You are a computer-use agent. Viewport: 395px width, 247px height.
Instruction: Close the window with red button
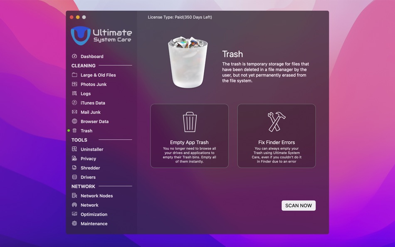click(x=72, y=17)
